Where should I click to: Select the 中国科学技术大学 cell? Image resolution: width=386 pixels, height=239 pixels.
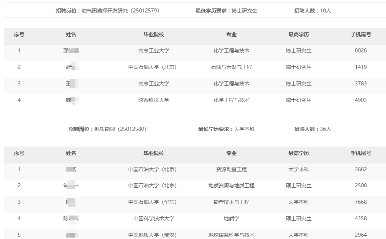[154, 218]
